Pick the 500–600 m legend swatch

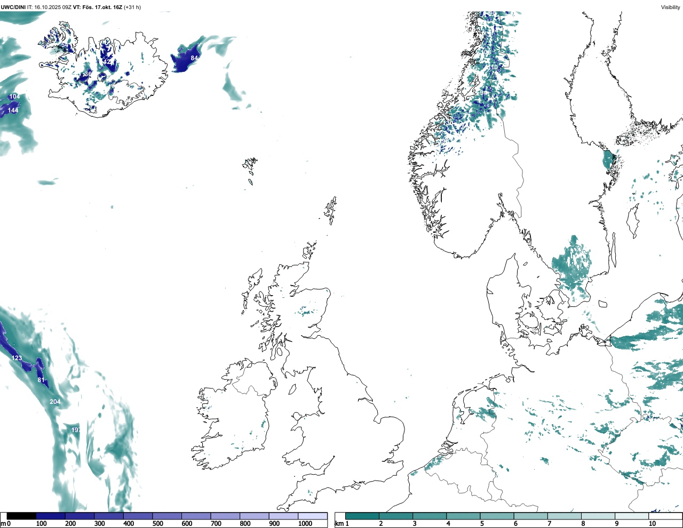pos(167,516)
